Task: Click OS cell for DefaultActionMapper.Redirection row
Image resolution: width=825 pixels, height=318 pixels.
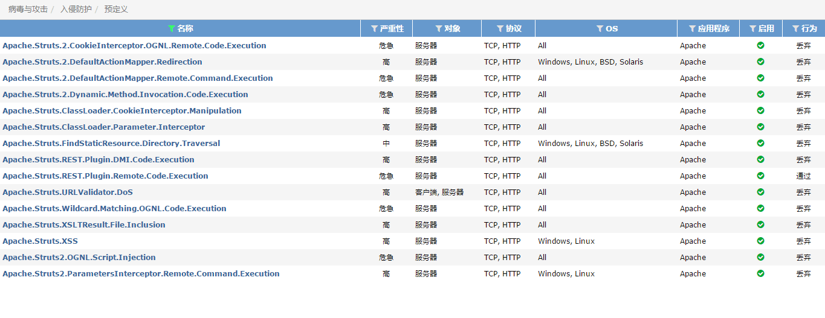Action: point(590,62)
